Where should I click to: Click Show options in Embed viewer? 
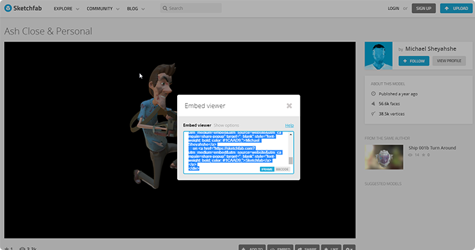[x=226, y=125]
